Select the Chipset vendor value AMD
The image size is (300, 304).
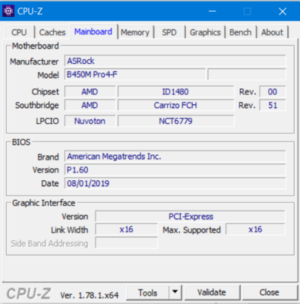(x=90, y=92)
